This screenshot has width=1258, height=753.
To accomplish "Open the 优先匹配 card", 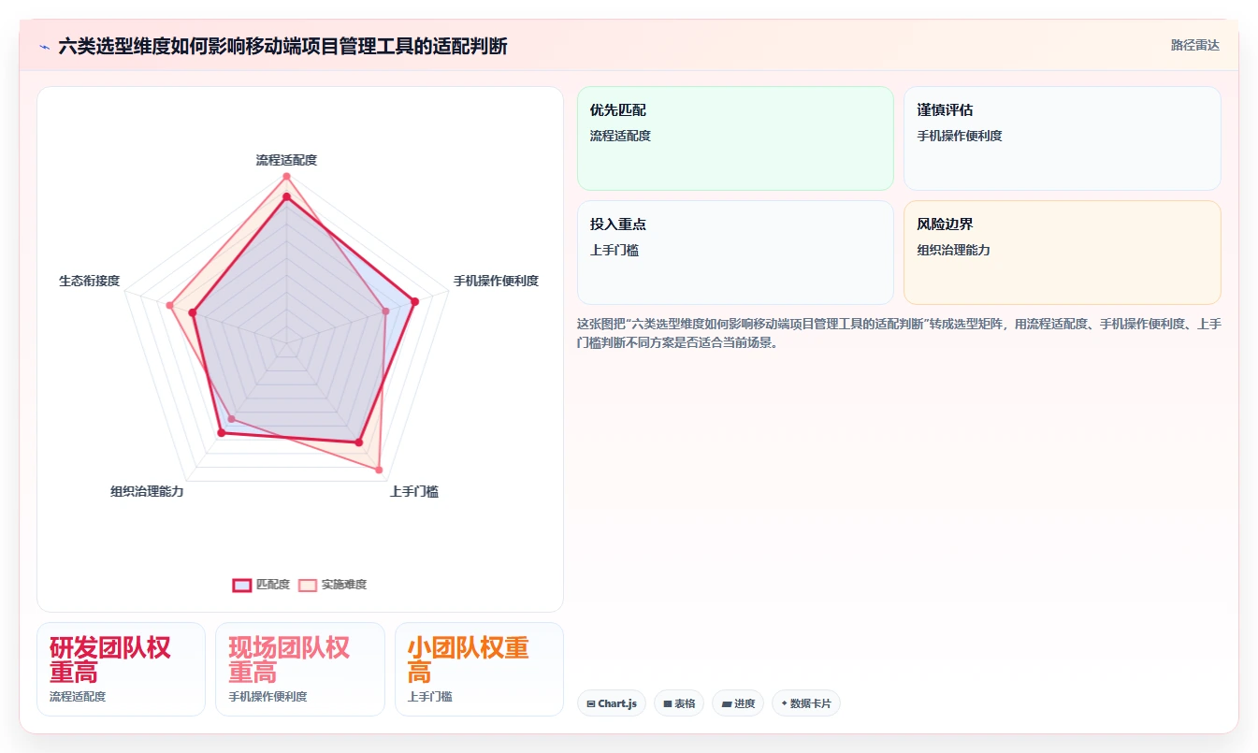I will [735, 138].
